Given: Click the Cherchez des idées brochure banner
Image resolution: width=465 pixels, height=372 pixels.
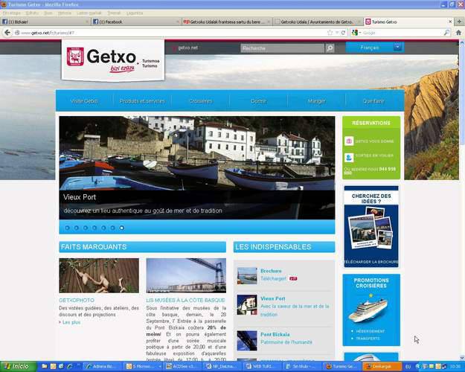Looking at the screenshot, I should (371, 227).
